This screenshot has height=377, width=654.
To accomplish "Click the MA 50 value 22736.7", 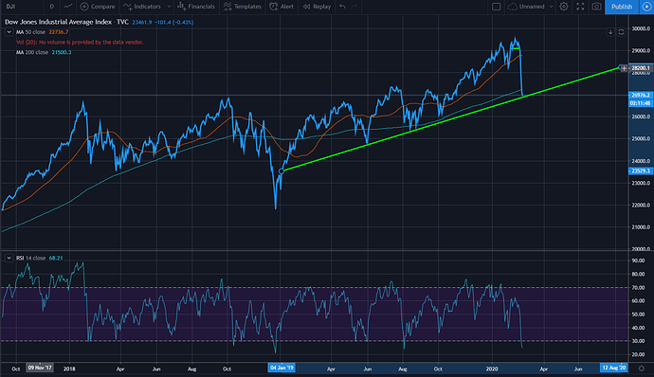I will click(x=59, y=32).
